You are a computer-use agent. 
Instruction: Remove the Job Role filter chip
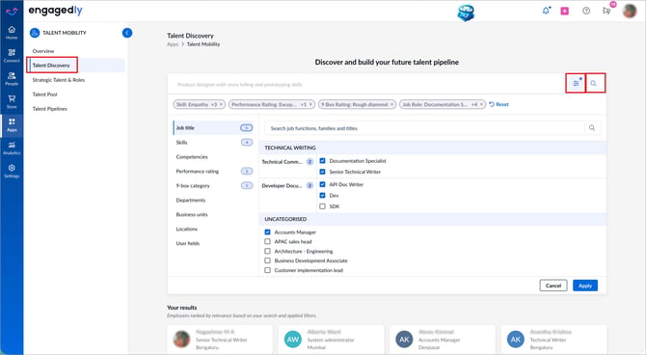tap(481, 105)
